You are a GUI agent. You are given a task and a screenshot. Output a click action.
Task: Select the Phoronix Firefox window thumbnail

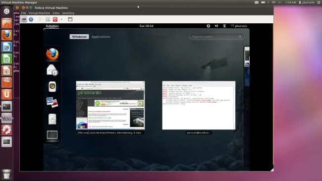point(110,105)
